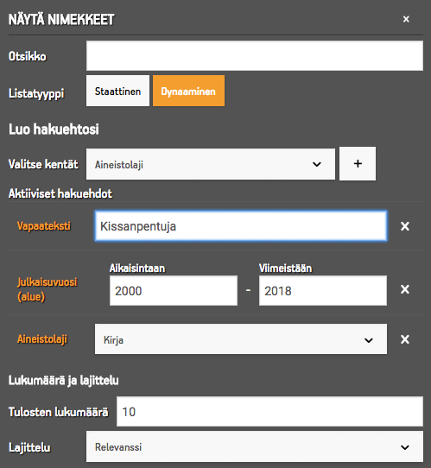
Task: Click the Lukumäärä ja lajittelu heading
Action: click(x=64, y=381)
